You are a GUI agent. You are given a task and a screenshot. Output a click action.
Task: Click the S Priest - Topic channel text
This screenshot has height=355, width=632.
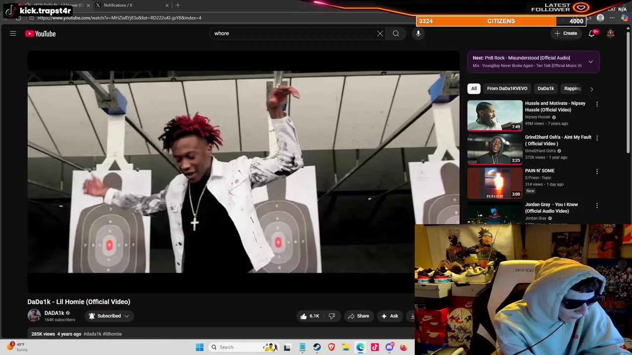(x=538, y=177)
